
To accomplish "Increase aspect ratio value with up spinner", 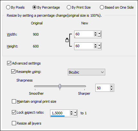I will coord(72,112).
